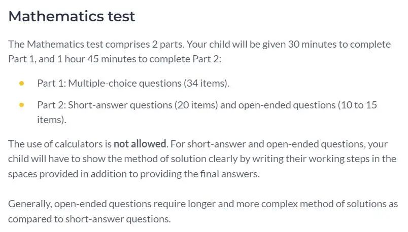Click the yellow bullet beside Part 2

(x=22, y=105)
